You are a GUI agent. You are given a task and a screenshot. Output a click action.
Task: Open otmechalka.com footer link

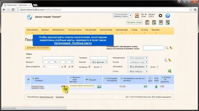click(46, 97)
